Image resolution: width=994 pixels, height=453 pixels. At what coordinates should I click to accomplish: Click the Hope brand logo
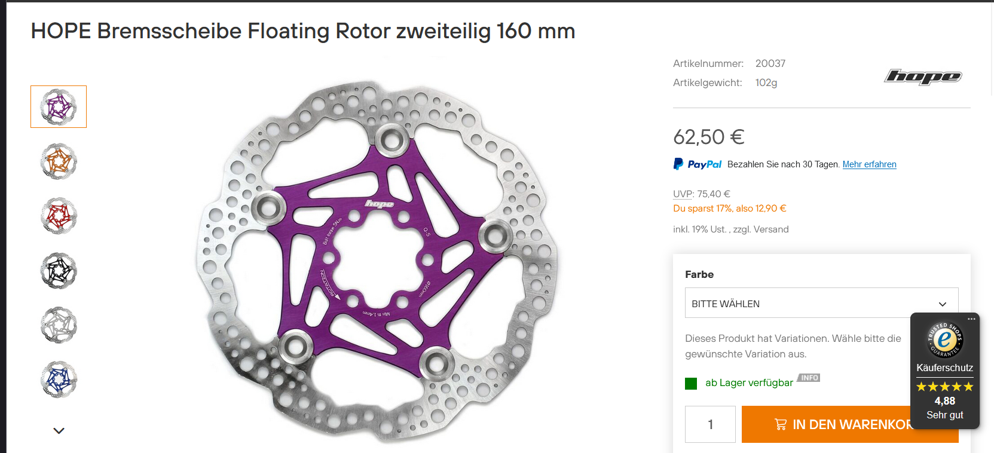(922, 76)
